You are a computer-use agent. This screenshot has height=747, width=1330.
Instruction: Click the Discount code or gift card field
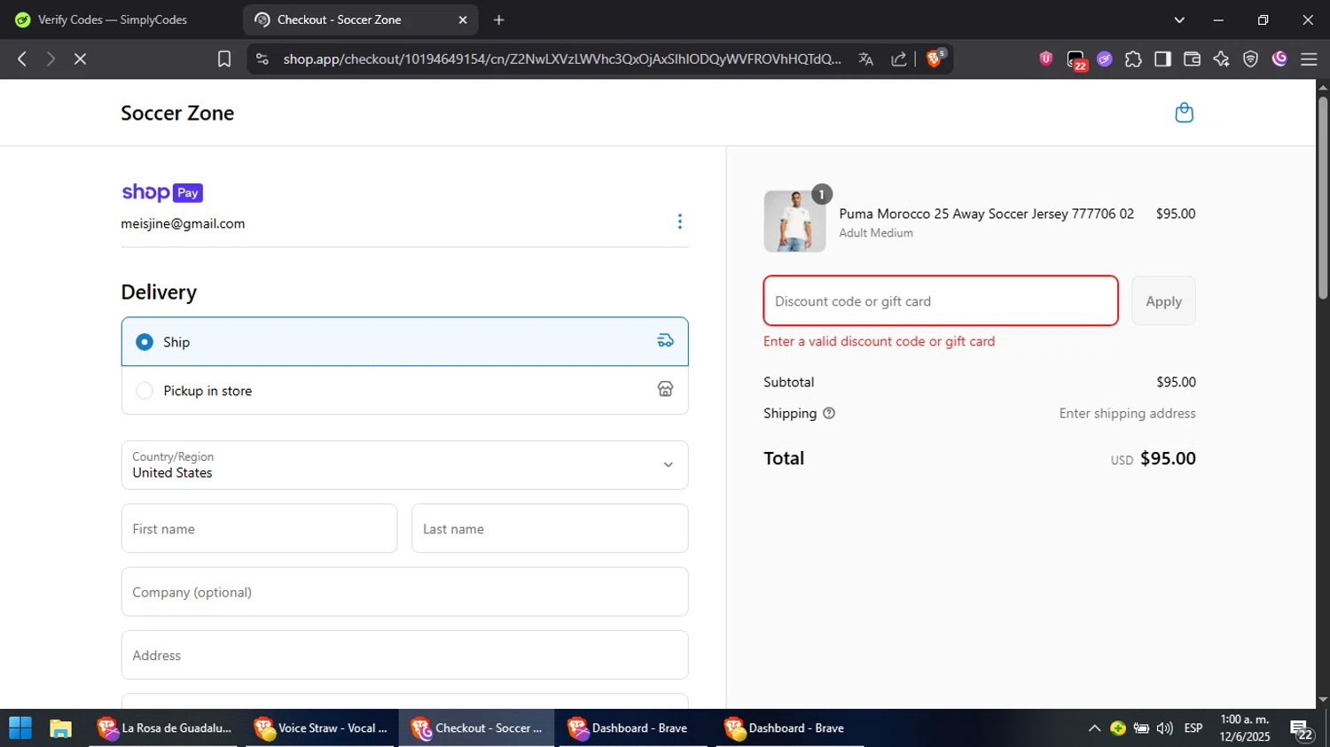pos(940,301)
